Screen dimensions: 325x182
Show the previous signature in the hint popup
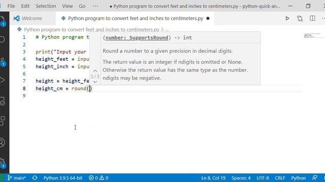pyautogui.click(x=95, y=71)
